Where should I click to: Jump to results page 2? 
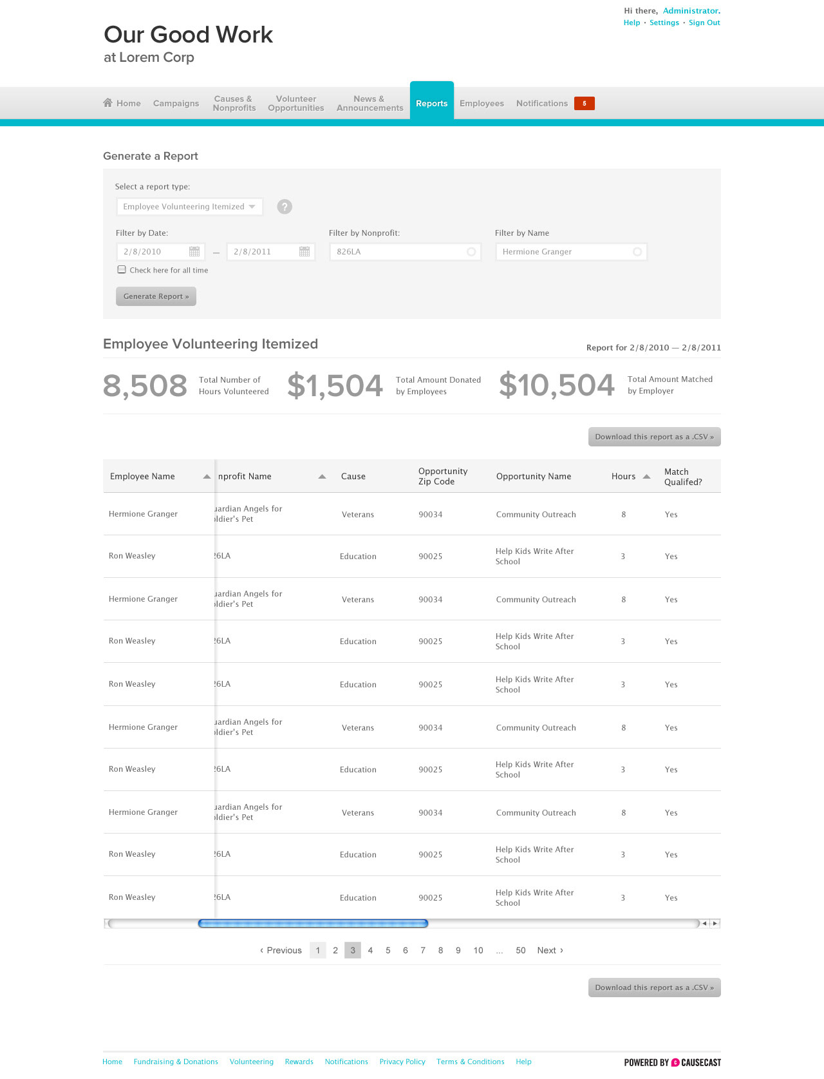[x=335, y=950]
